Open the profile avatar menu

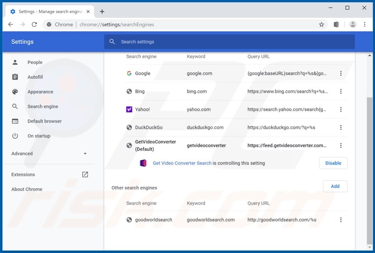click(x=353, y=24)
